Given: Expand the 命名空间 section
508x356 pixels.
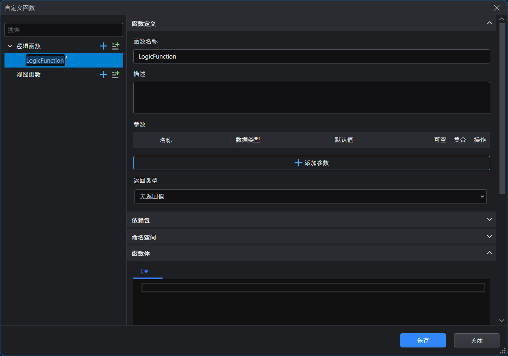Looking at the screenshot, I should click(489, 236).
